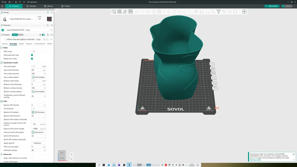Viewport: 297px width, 167px height.
Task: Toggle the Detect thin walls checkbox
Action: [32, 59]
